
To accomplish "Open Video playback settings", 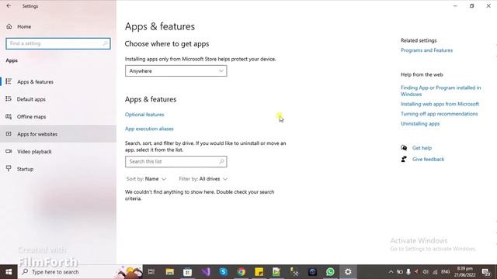I will coord(58,152).
